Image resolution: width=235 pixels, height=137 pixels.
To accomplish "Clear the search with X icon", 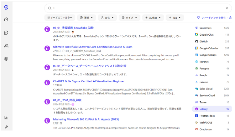I will [x=227, y=8].
